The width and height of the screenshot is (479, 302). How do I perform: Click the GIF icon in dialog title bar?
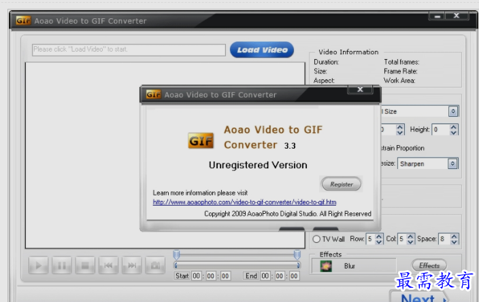(153, 94)
